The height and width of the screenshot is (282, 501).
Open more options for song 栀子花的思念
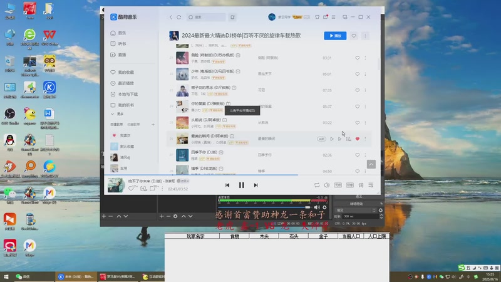pos(365,90)
